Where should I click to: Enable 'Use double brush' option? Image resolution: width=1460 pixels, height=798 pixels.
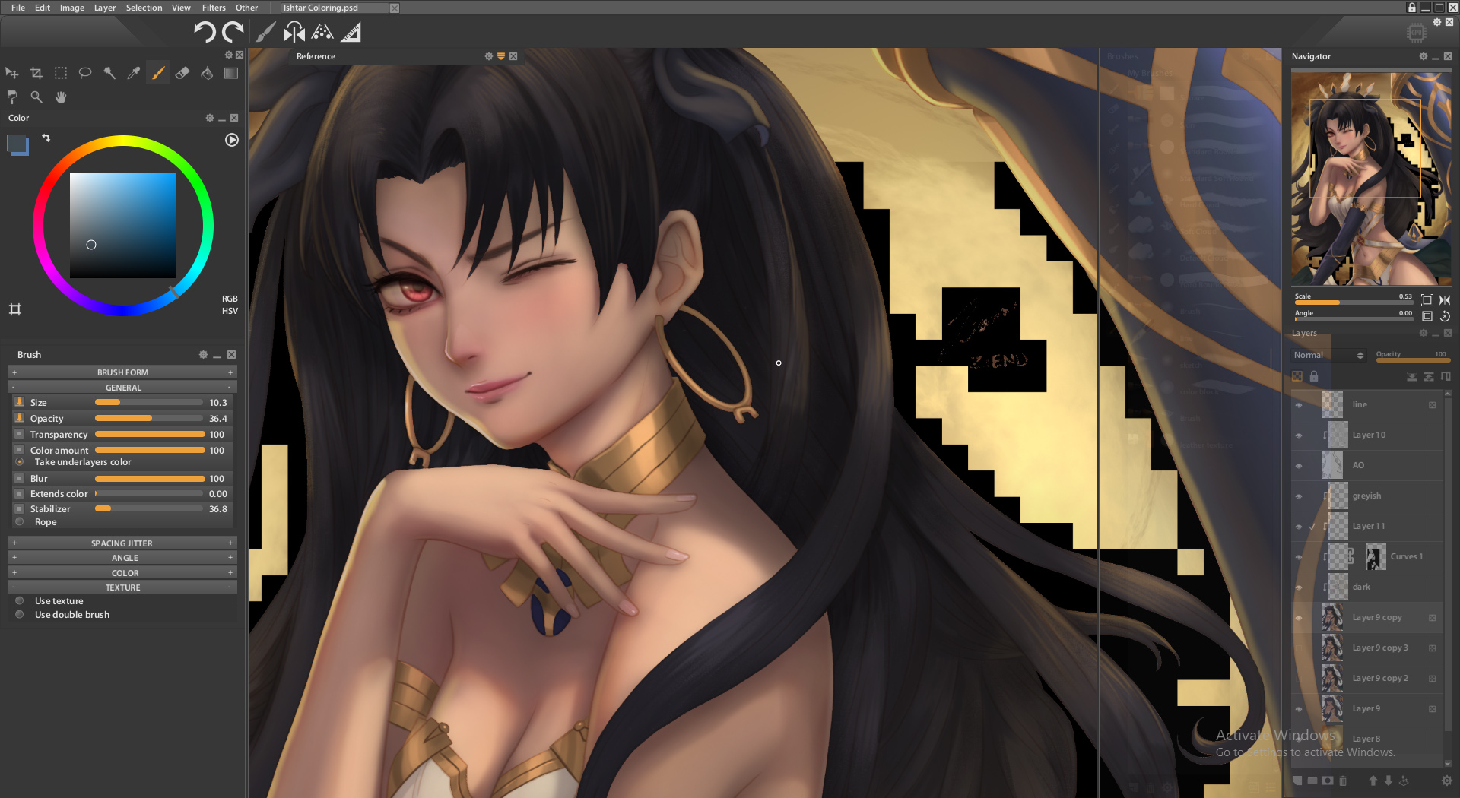[20, 615]
